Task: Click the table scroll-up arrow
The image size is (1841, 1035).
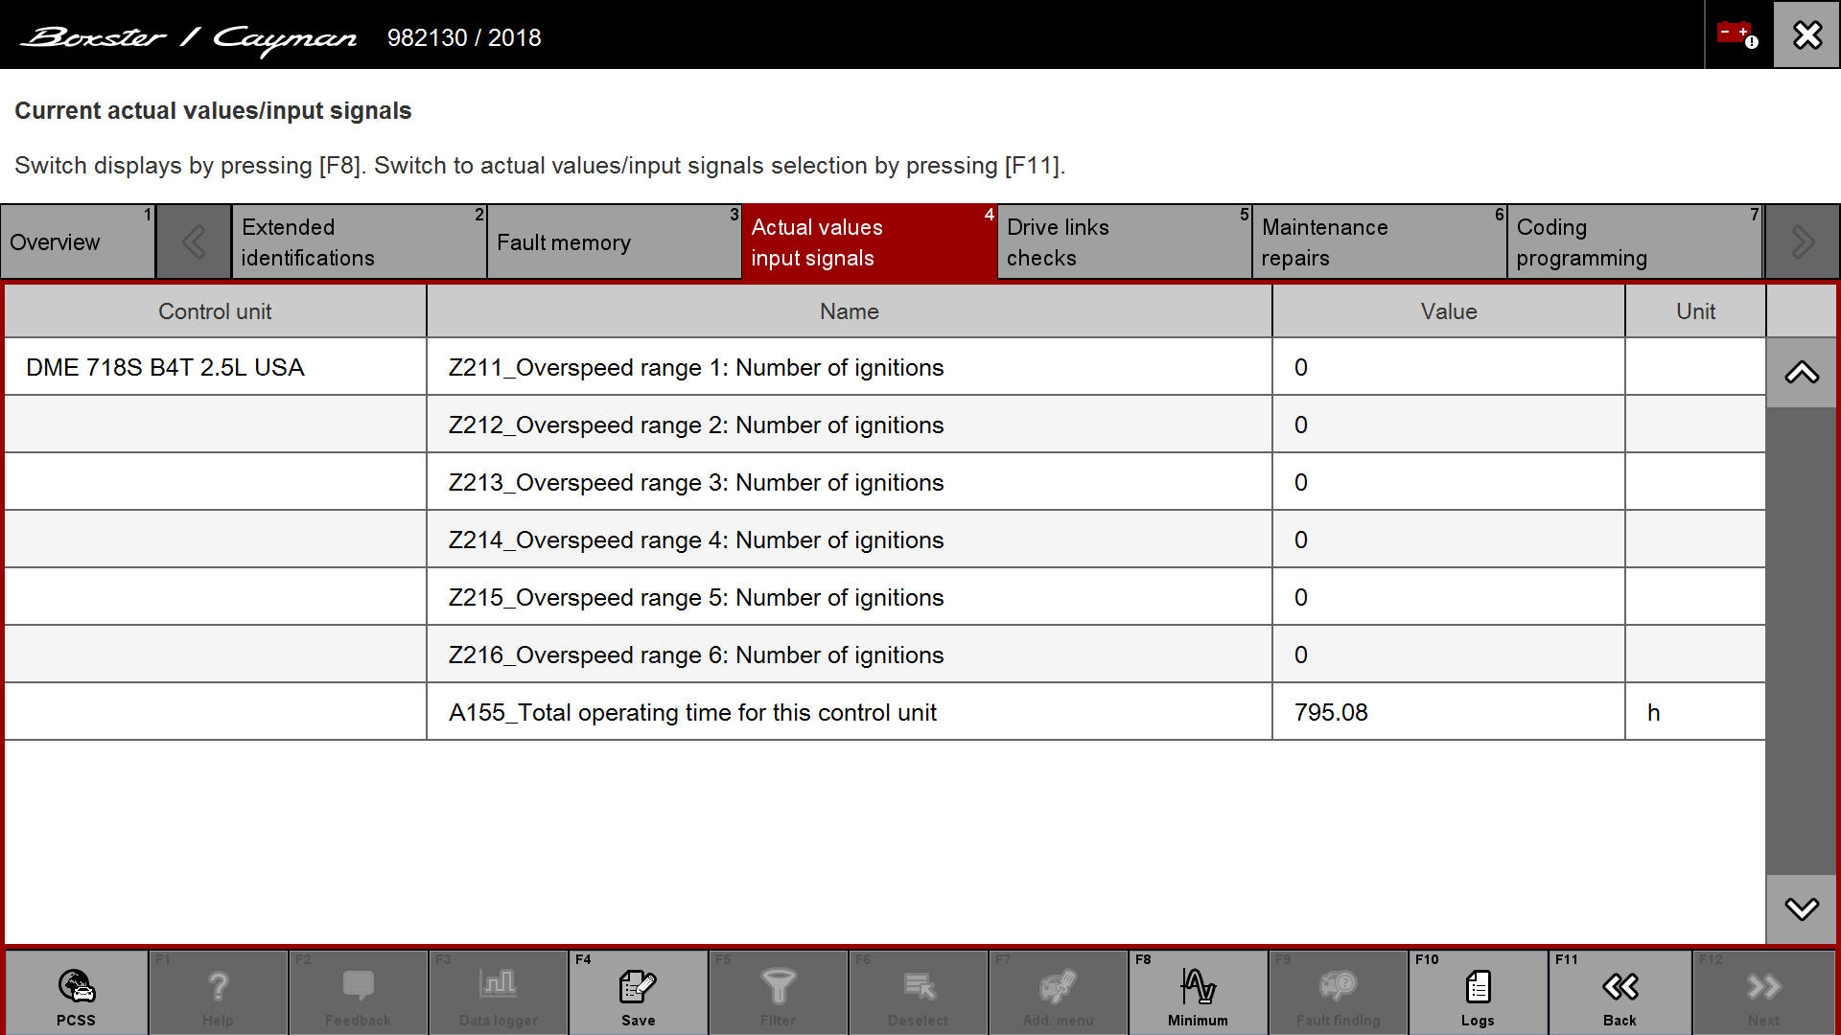Action: (1802, 373)
